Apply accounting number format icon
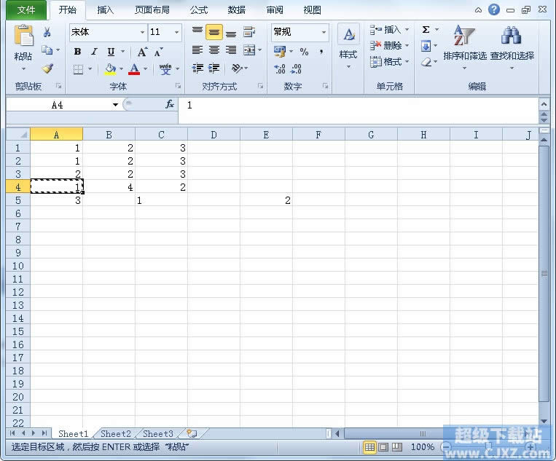Screen dimensions: 556x461 point(280,52)
